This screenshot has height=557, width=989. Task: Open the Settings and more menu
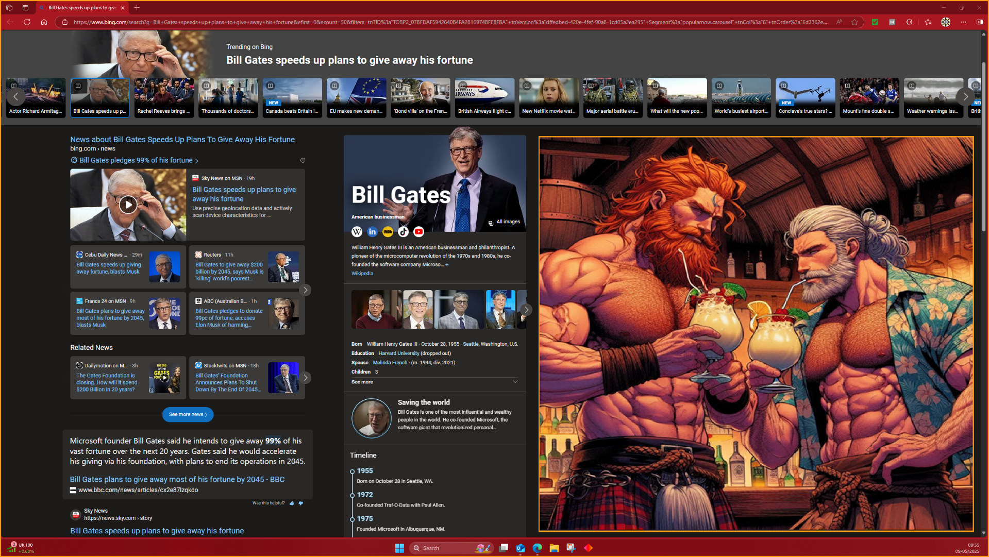pos(963,22)
